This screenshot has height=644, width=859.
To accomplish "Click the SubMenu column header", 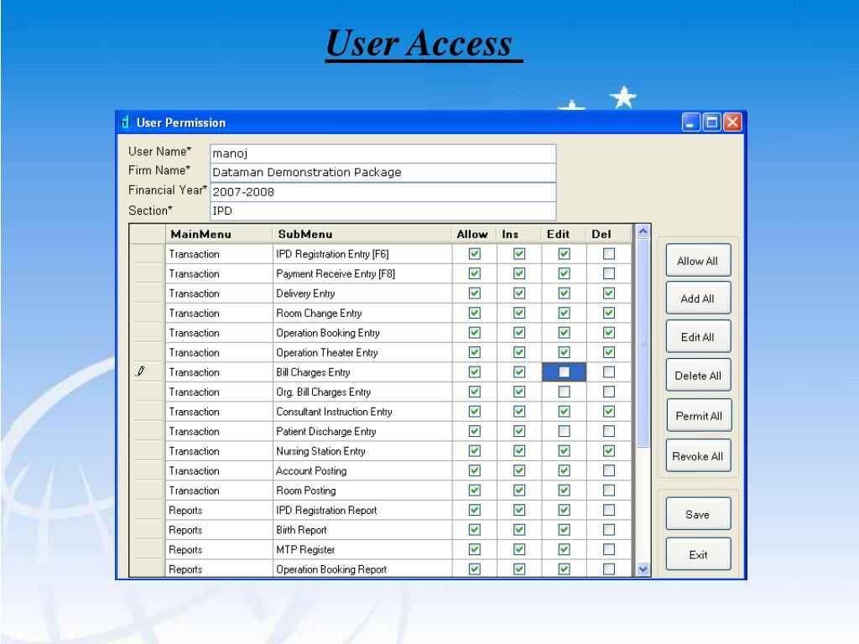I will pyautogui.click(x=362, y=234).
